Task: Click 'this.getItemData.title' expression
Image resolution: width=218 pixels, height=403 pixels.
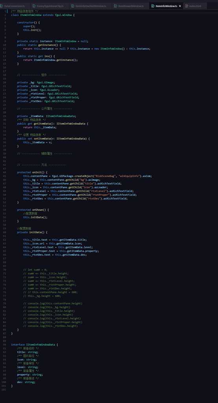Action: [x=69, y=239]
